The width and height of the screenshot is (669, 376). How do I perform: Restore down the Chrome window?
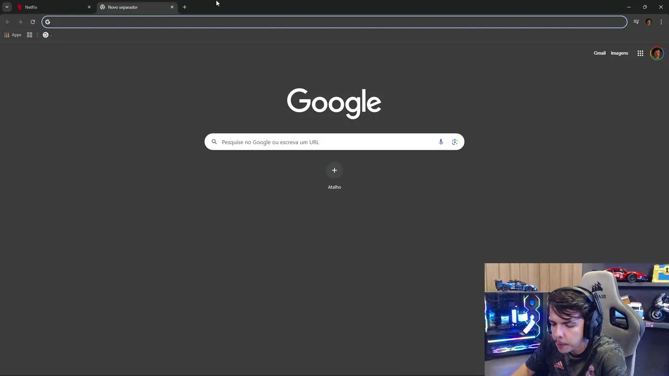point(645,7)
